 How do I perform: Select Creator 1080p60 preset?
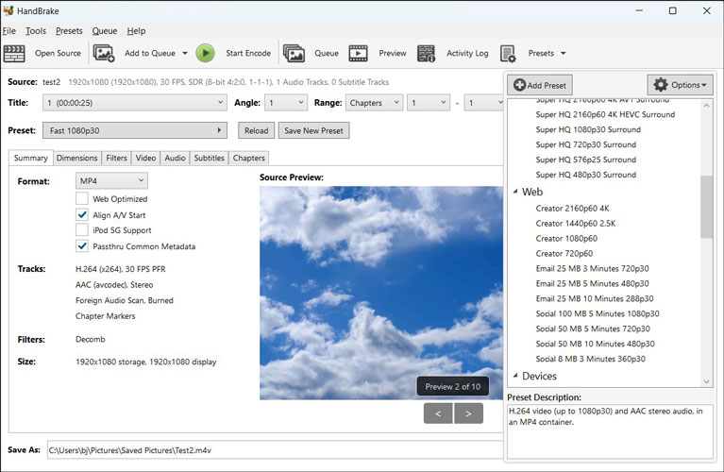566,238
